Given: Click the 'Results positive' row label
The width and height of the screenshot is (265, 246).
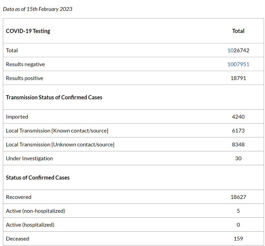Looking at the screenshot, I should (x=25, y=78).
